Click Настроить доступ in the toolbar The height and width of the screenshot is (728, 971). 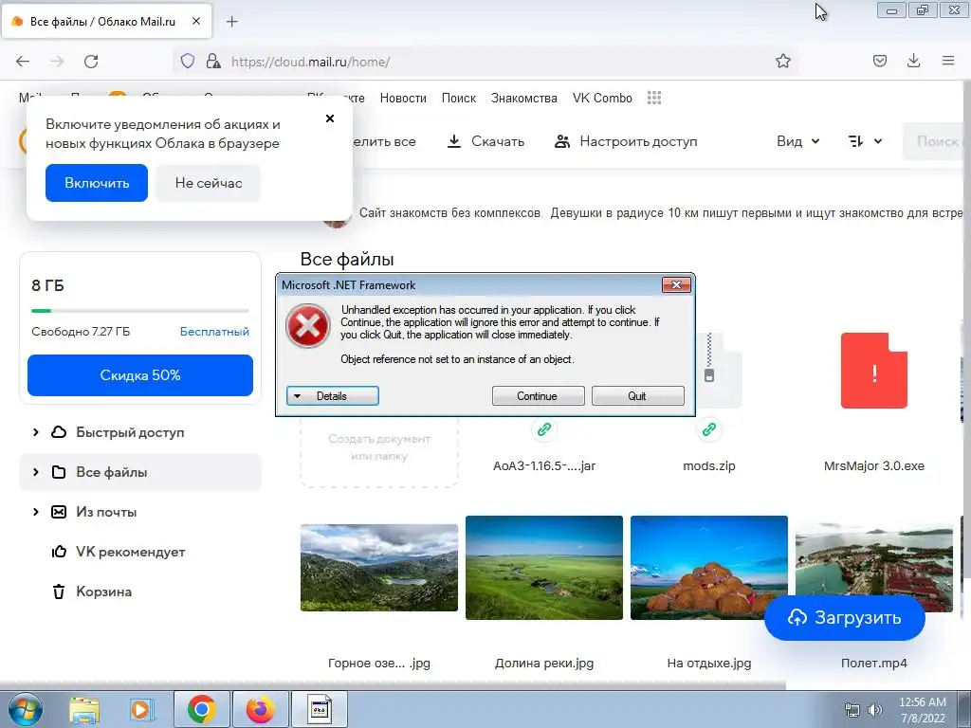pos(626,141)
